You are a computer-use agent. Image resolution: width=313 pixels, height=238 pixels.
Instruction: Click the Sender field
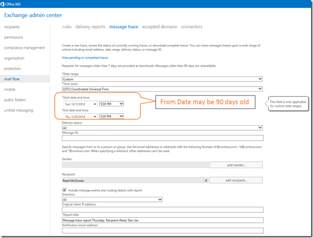point(135,165)
